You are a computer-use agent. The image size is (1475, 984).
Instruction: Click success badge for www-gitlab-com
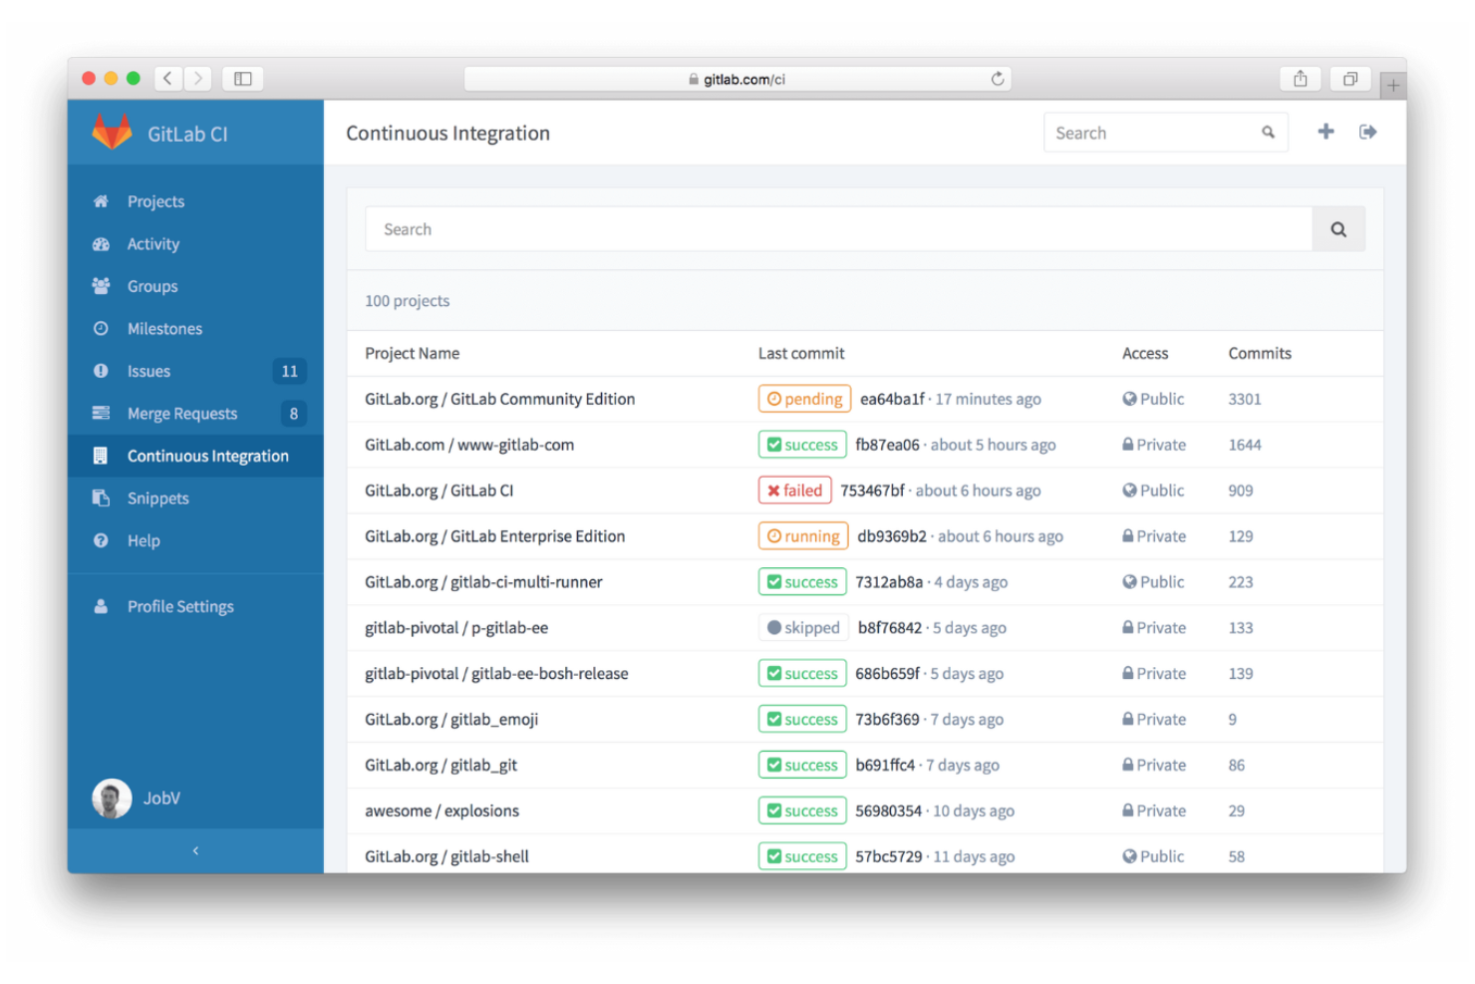tap(802, 445)
